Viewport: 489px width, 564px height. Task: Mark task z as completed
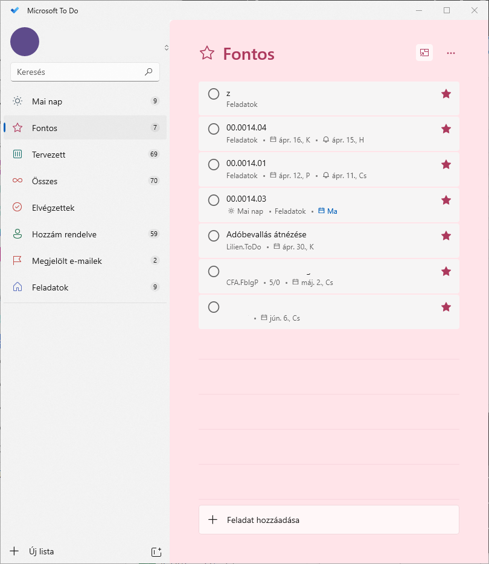(x=214, y=94)
